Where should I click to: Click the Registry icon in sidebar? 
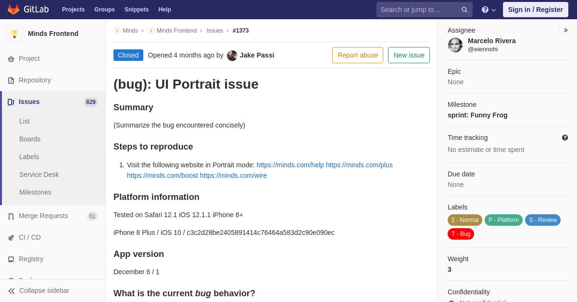11,259
